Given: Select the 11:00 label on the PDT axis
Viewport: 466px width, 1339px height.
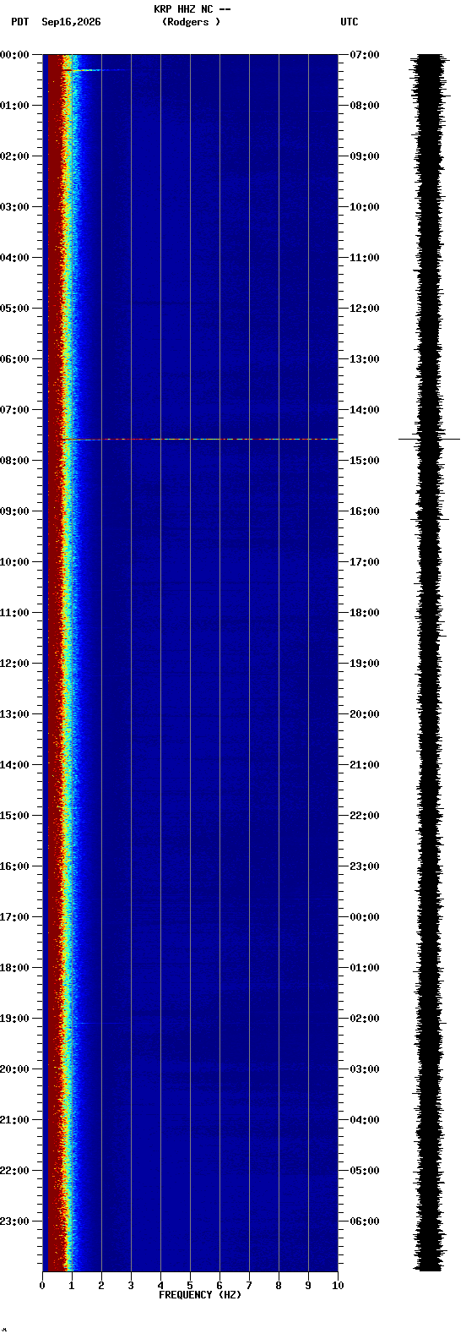Looking at the screenshot, I should tap(14, 613).
